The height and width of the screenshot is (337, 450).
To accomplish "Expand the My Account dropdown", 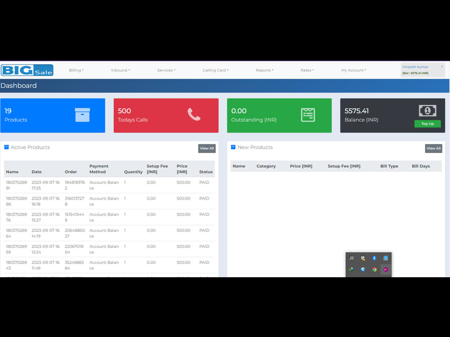I will (x=354, y=70).
